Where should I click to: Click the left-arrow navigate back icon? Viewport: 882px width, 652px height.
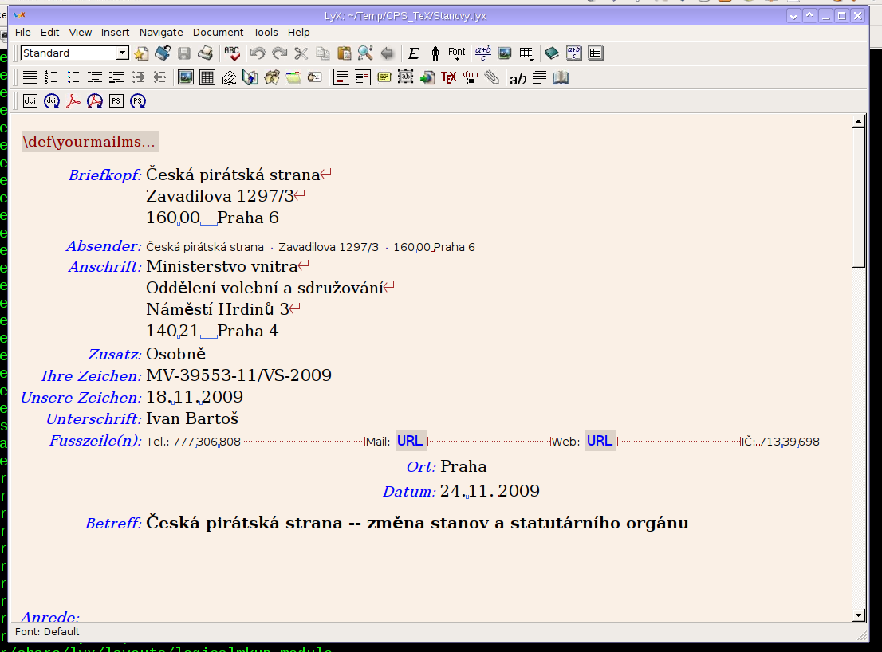point(387,53)
